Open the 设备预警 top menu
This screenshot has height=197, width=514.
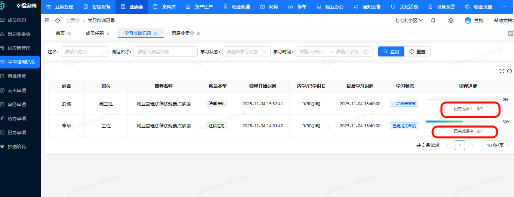coord(441,7)
